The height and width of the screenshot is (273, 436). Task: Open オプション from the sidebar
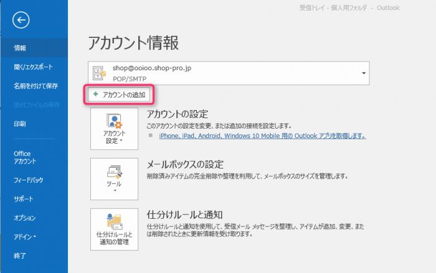tap(24, 218)
